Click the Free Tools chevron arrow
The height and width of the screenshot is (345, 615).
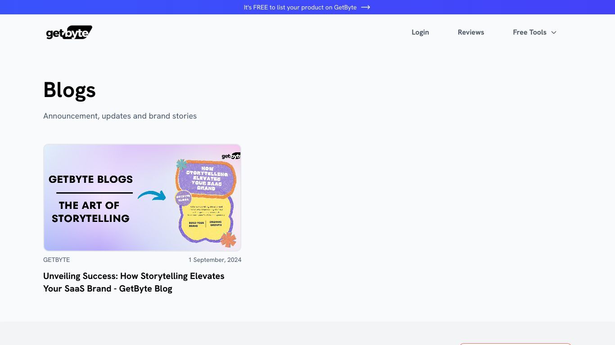(554, 32)
